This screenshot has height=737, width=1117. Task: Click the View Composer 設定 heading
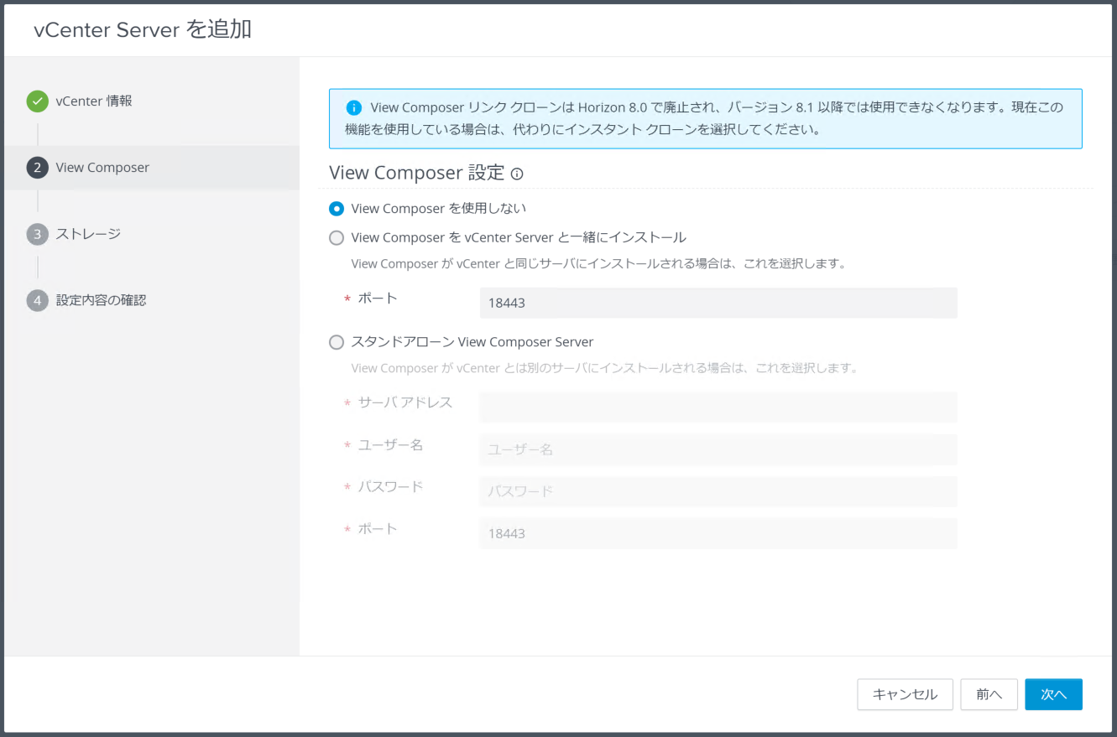tap(417, 173)
